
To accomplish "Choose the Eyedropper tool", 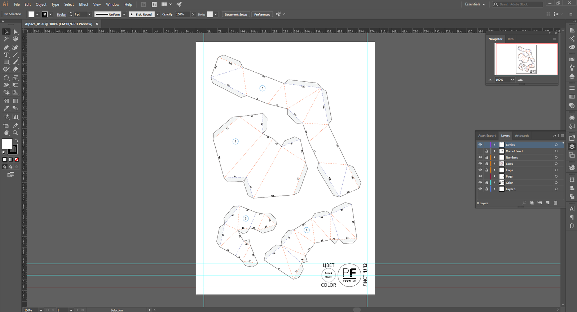I will [6, 108].
